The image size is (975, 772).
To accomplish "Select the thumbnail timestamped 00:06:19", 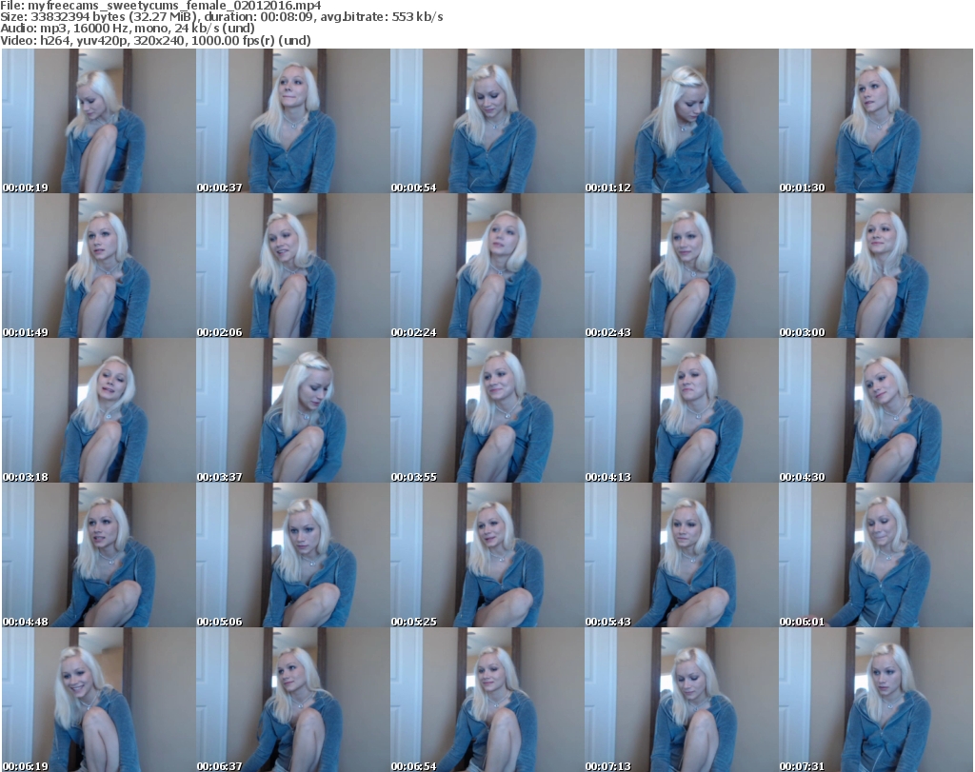I will coord(99,700).
